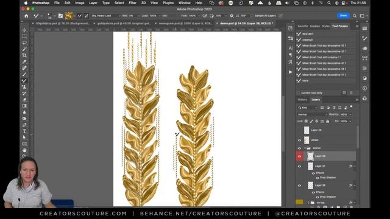Select the Lasso tool
Screen dimensions: 390x219
(24, 43)
